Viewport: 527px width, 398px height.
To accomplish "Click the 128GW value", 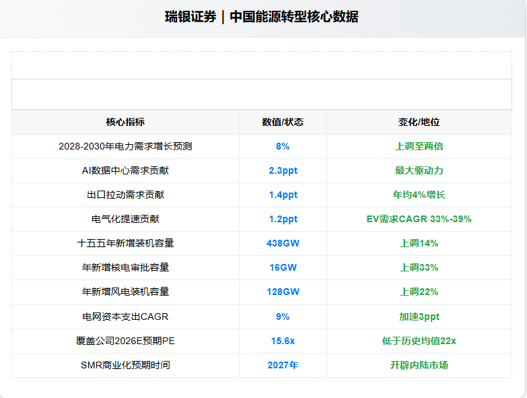I will (x=283, y=292).
